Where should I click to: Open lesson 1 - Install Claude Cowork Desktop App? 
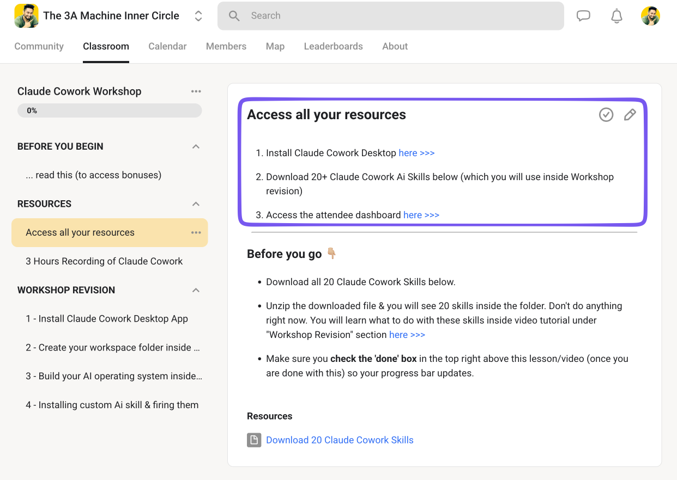click(107, 319)
